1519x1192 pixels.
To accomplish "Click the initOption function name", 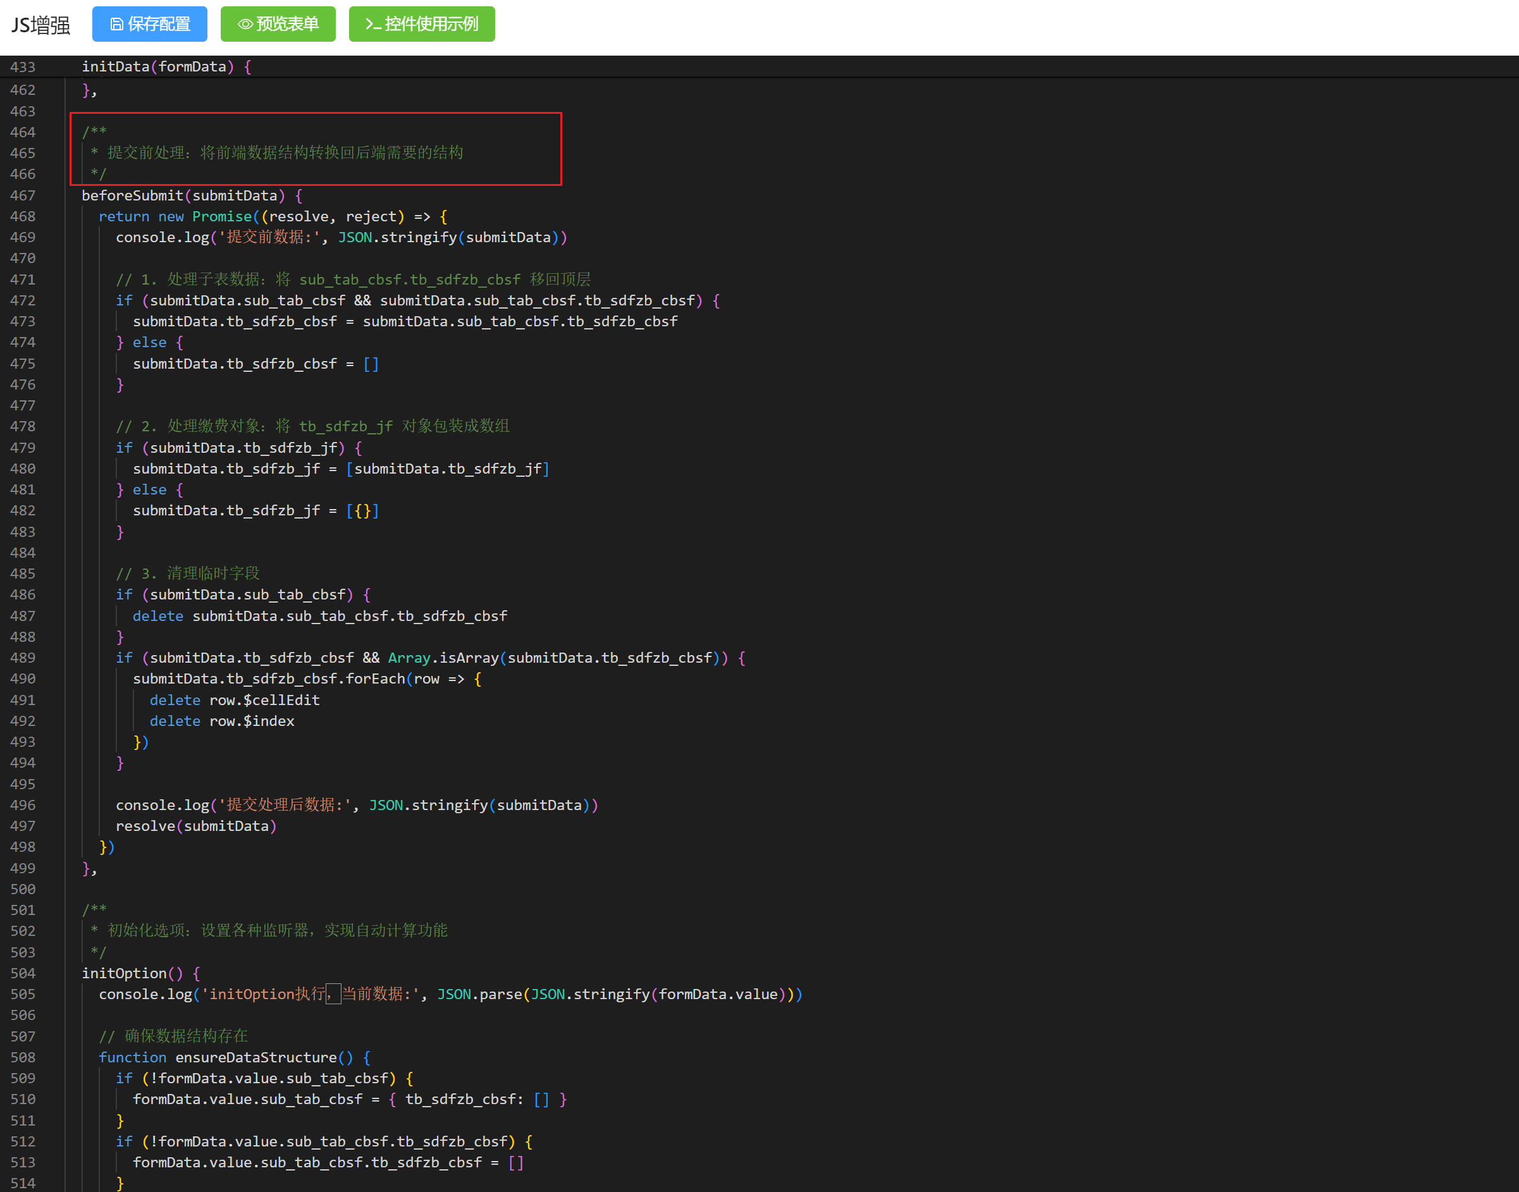I will pyautogui.click(x=124, y=973).
